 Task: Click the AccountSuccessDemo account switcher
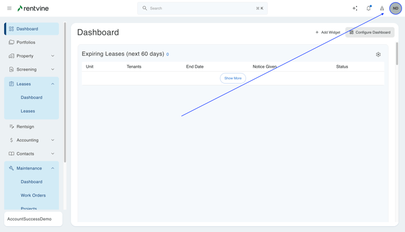(x=34, y=219)
